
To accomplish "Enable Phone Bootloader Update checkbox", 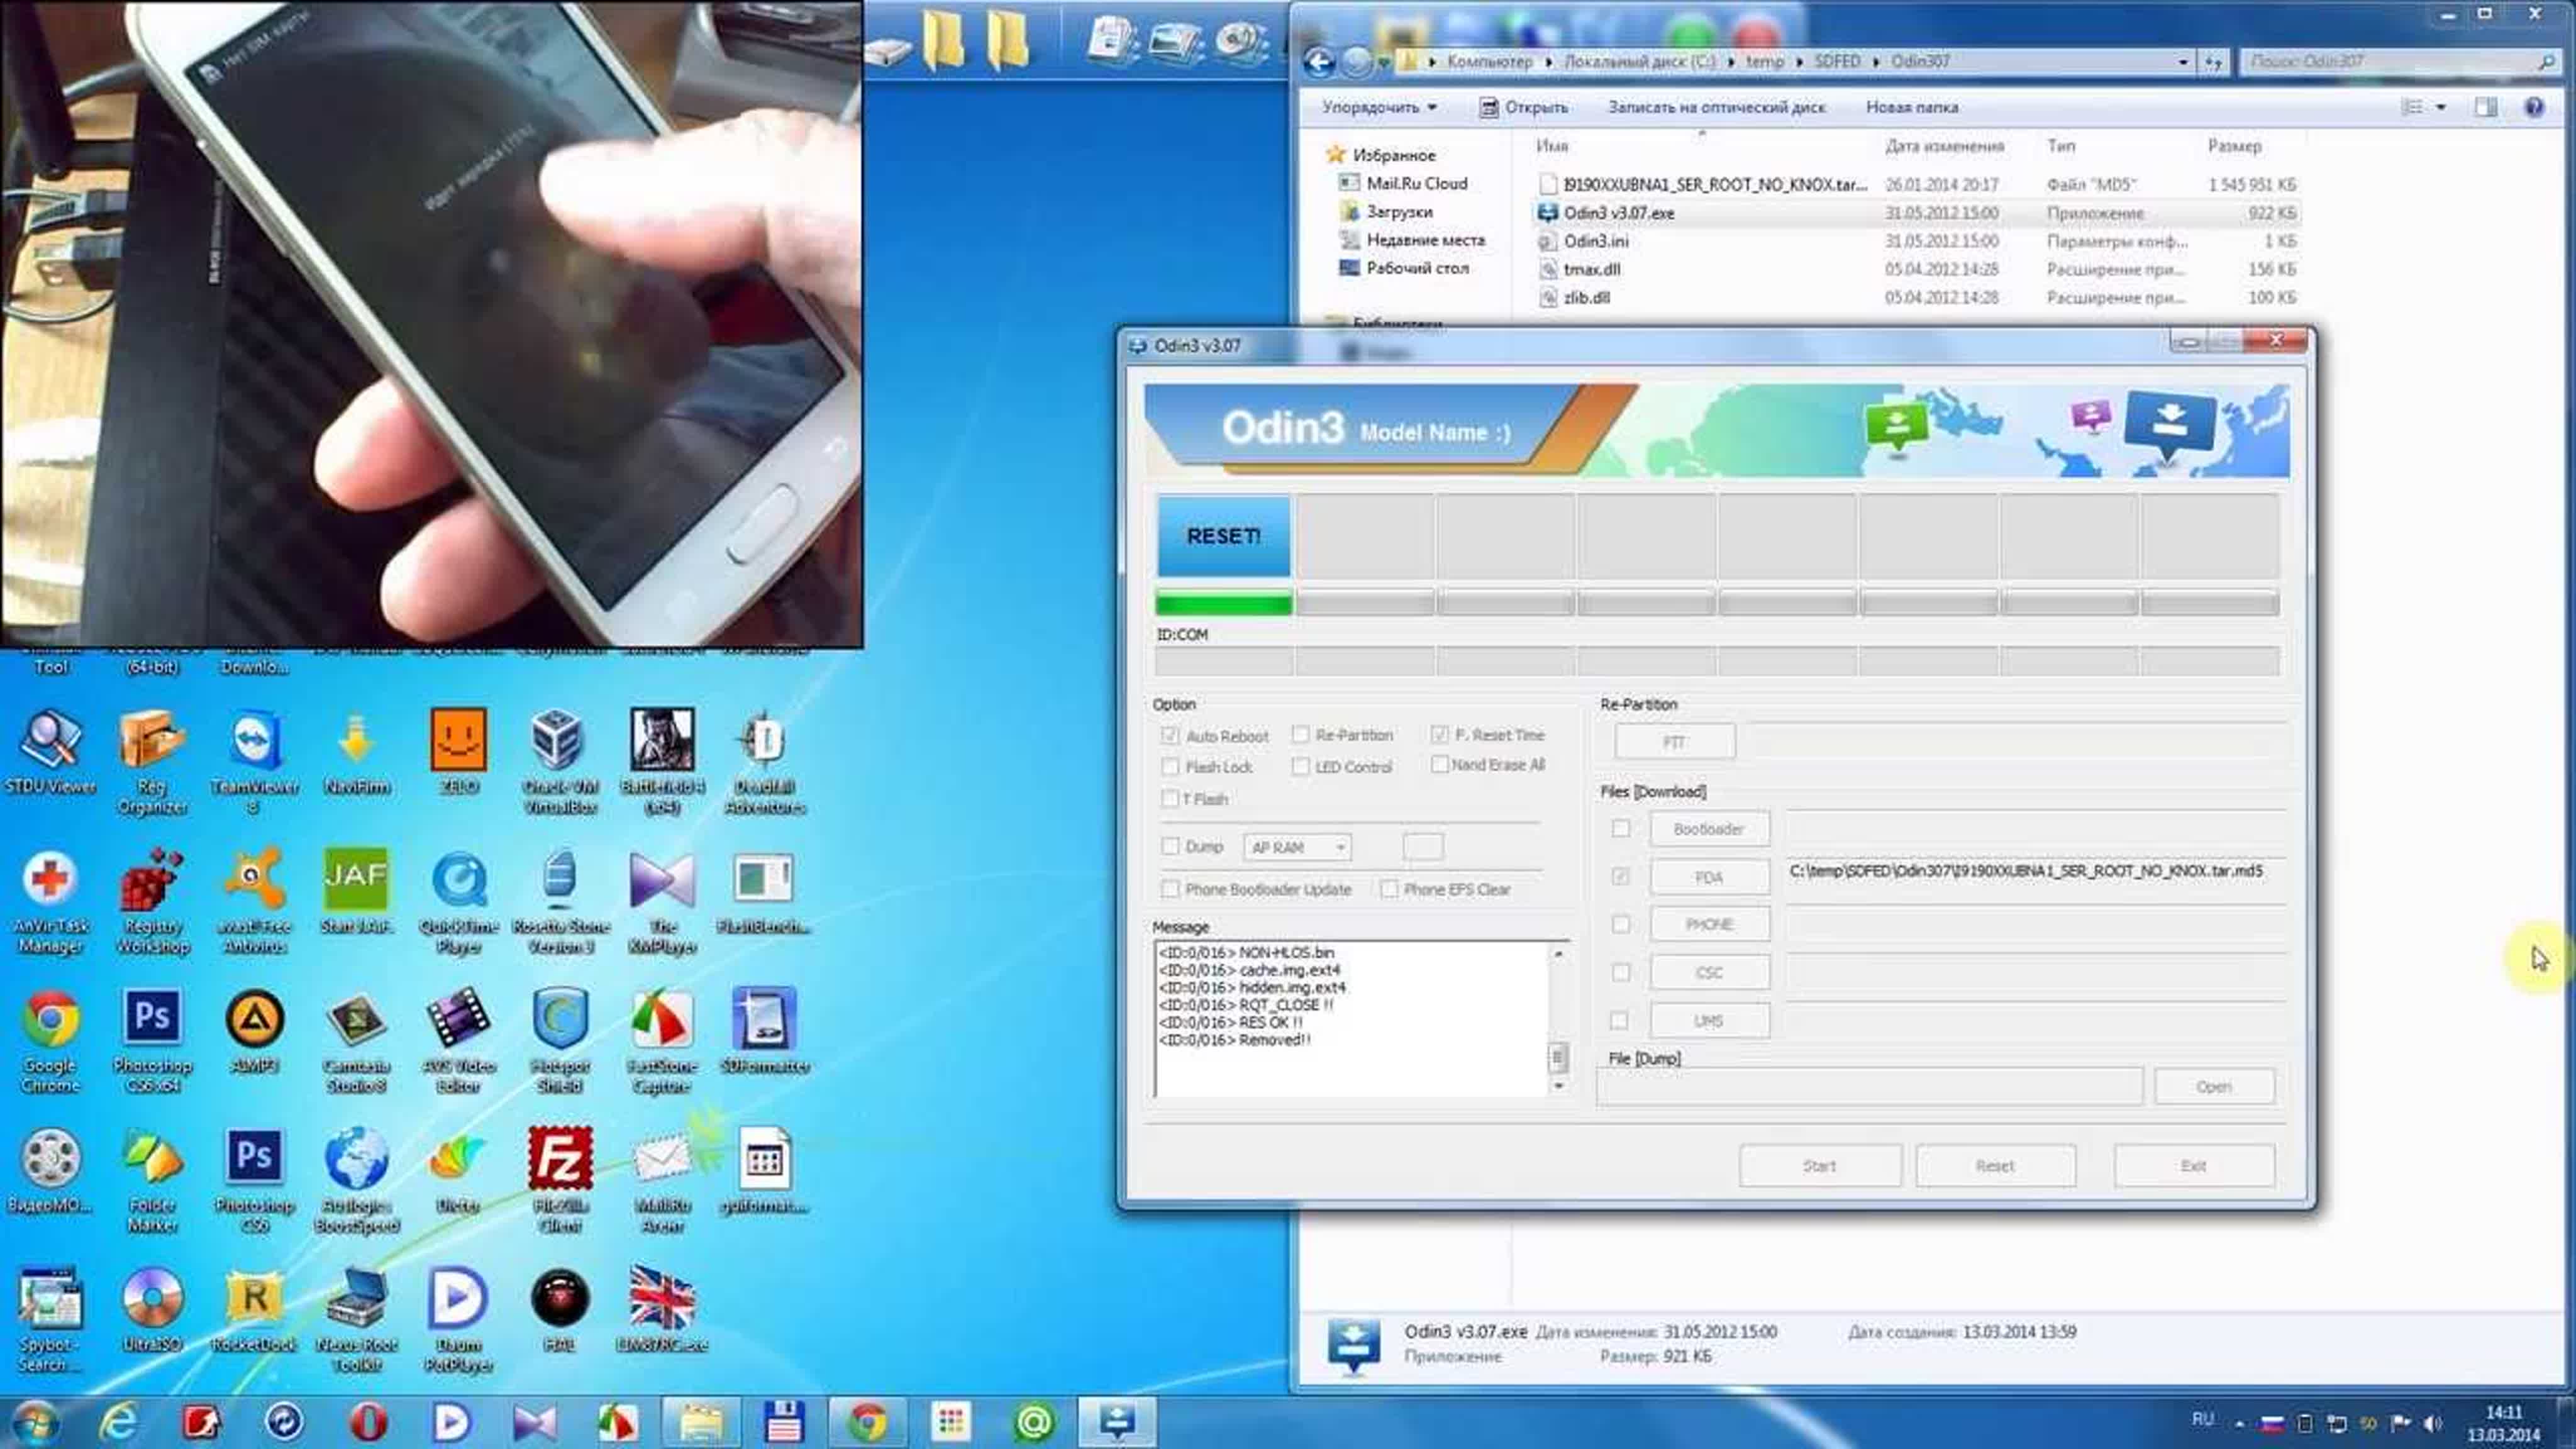I will [x=1170, y=889].
